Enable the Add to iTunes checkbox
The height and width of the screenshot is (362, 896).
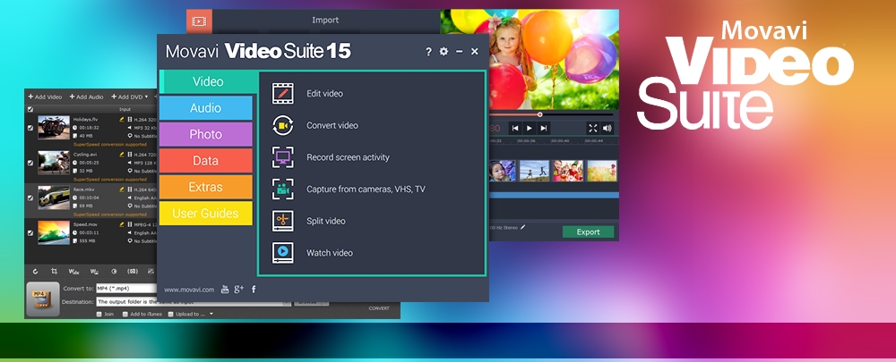[x=125, y=314]
